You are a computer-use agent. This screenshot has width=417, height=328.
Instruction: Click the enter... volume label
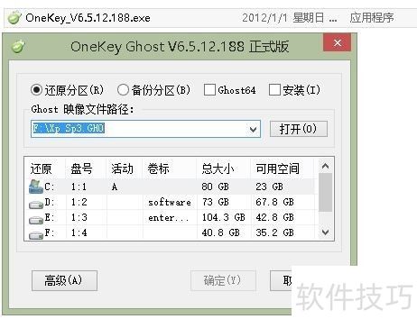169,218
